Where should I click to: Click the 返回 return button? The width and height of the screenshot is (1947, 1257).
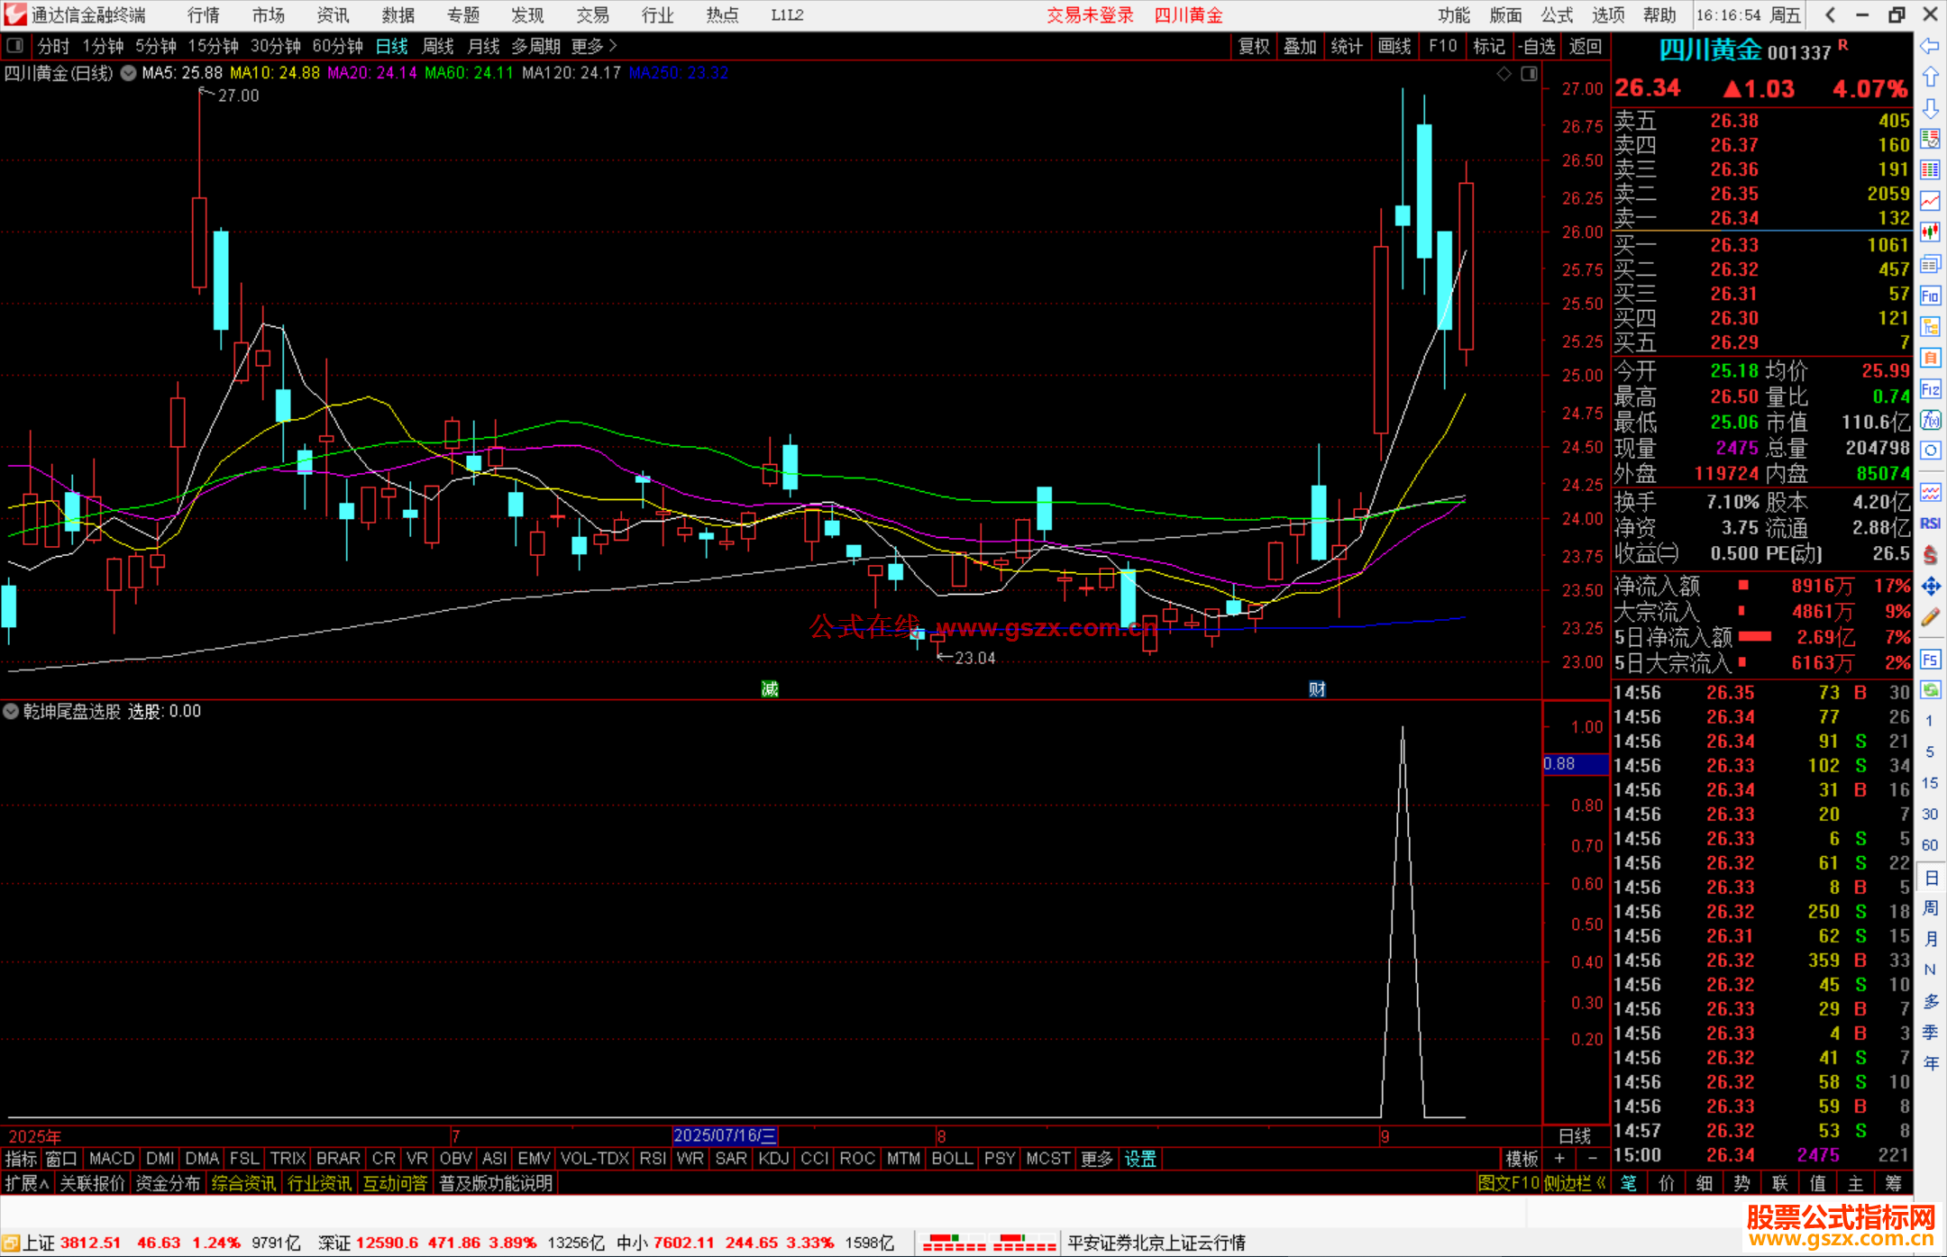[1585, 46]
